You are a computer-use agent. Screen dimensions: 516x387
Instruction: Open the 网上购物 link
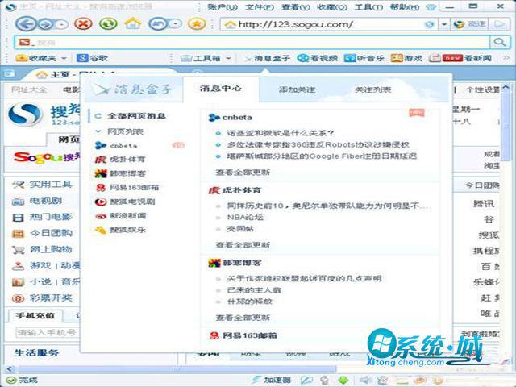(x=50, y=249)
